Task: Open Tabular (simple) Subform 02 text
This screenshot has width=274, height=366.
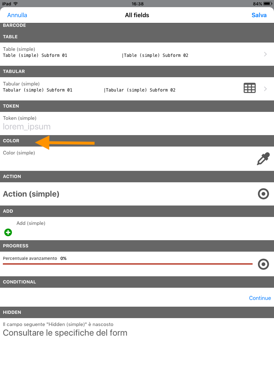Action: click(x=140, y=90)
